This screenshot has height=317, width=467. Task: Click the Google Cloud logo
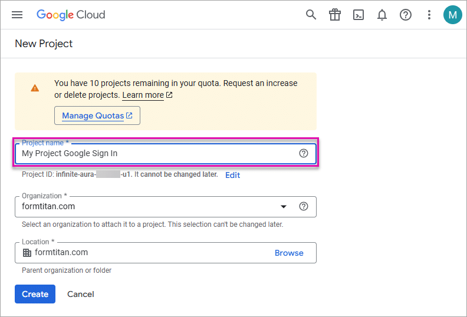click(x=71, y=15)
